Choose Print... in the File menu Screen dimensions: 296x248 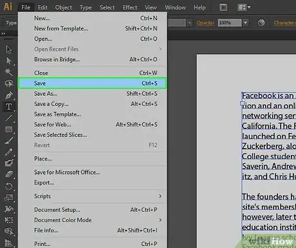pos(93,244)
